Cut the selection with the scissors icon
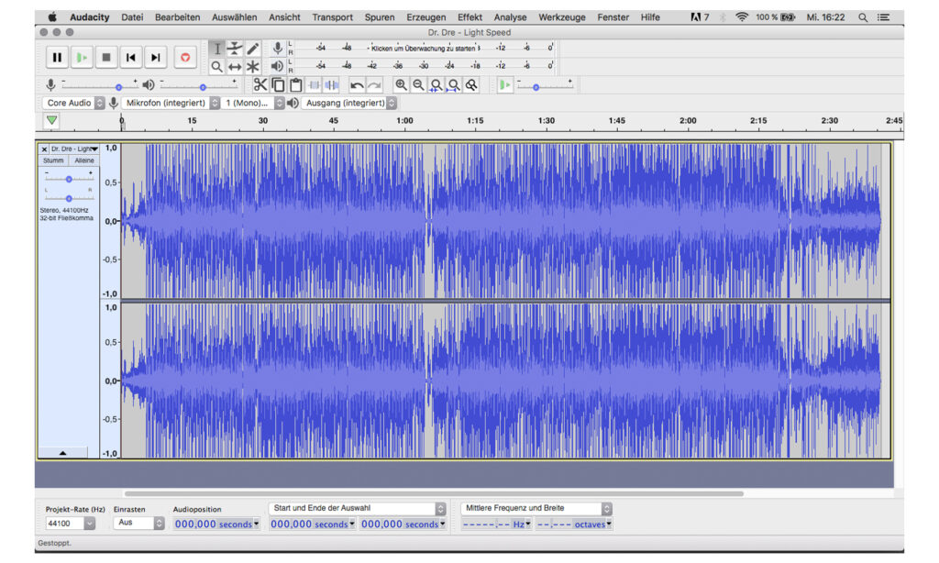The image size is (939, 563). click(x=260, y=85)
